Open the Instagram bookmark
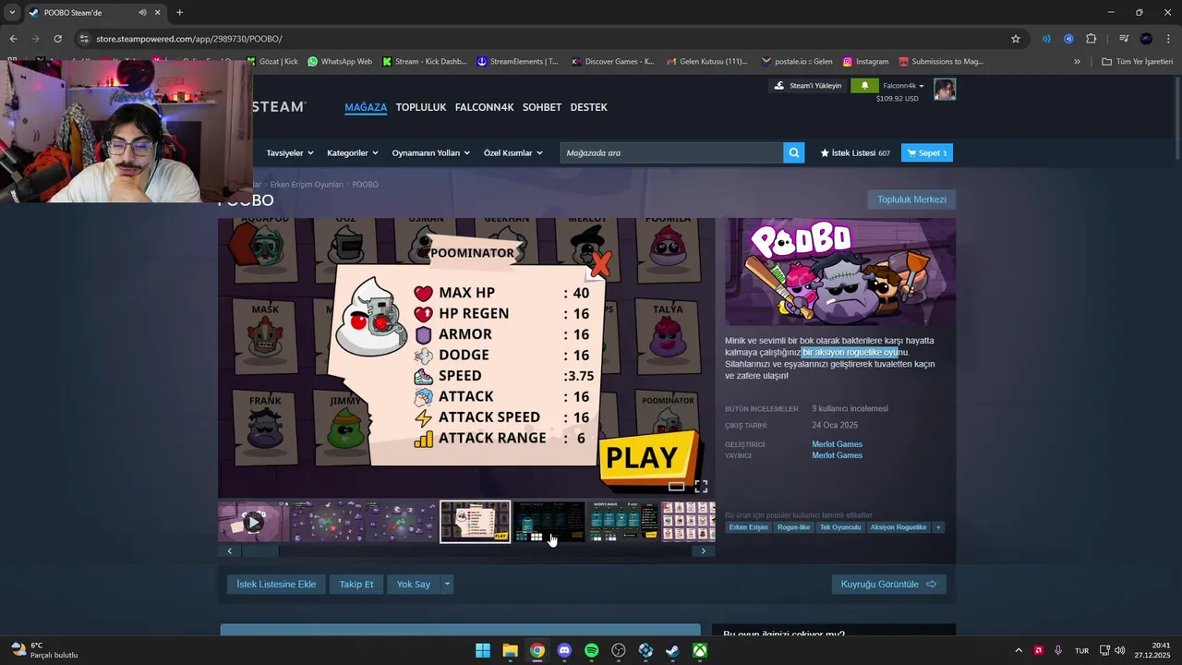The height and width of the screenshot is (665, 1182). [865, 62]
